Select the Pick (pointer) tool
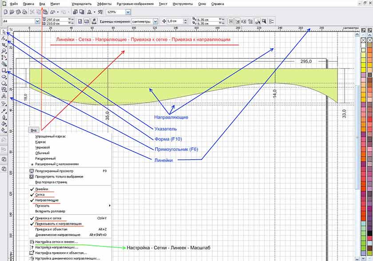The image size is (373, 261). click(x=4, y=32)
